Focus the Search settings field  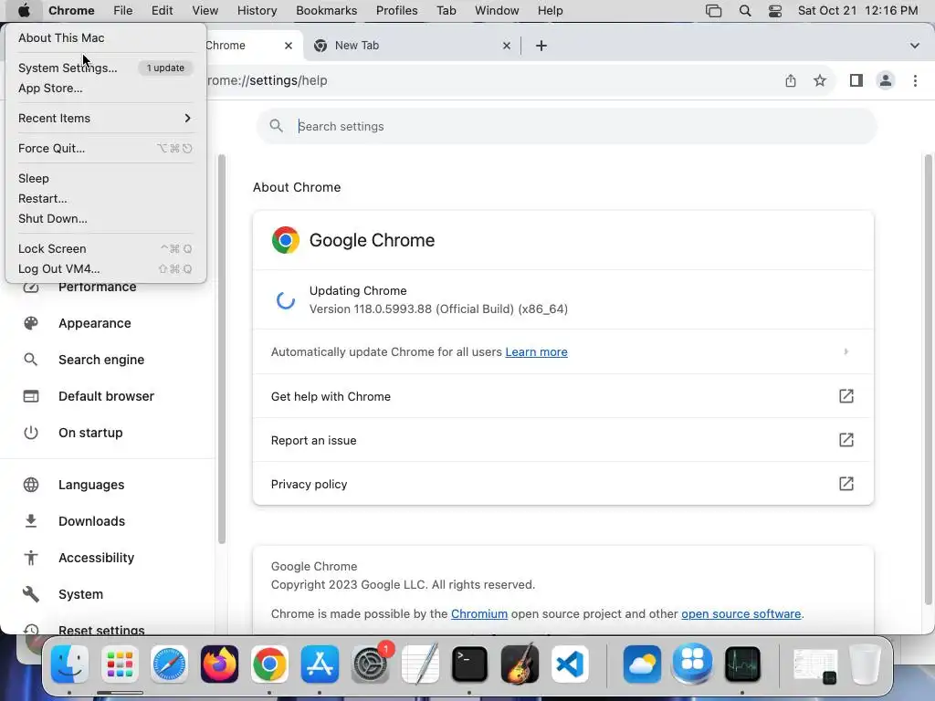(566, 126)
